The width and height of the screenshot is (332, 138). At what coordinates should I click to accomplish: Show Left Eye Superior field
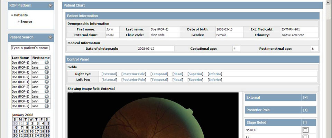[x=195, y=80]
